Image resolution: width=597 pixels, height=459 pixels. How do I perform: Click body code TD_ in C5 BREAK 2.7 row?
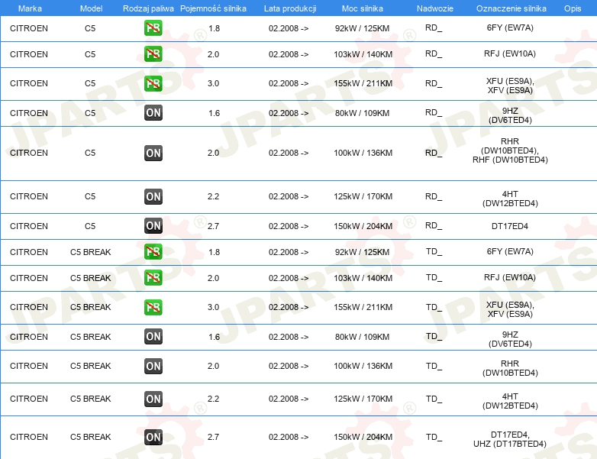tap(434, 437)
